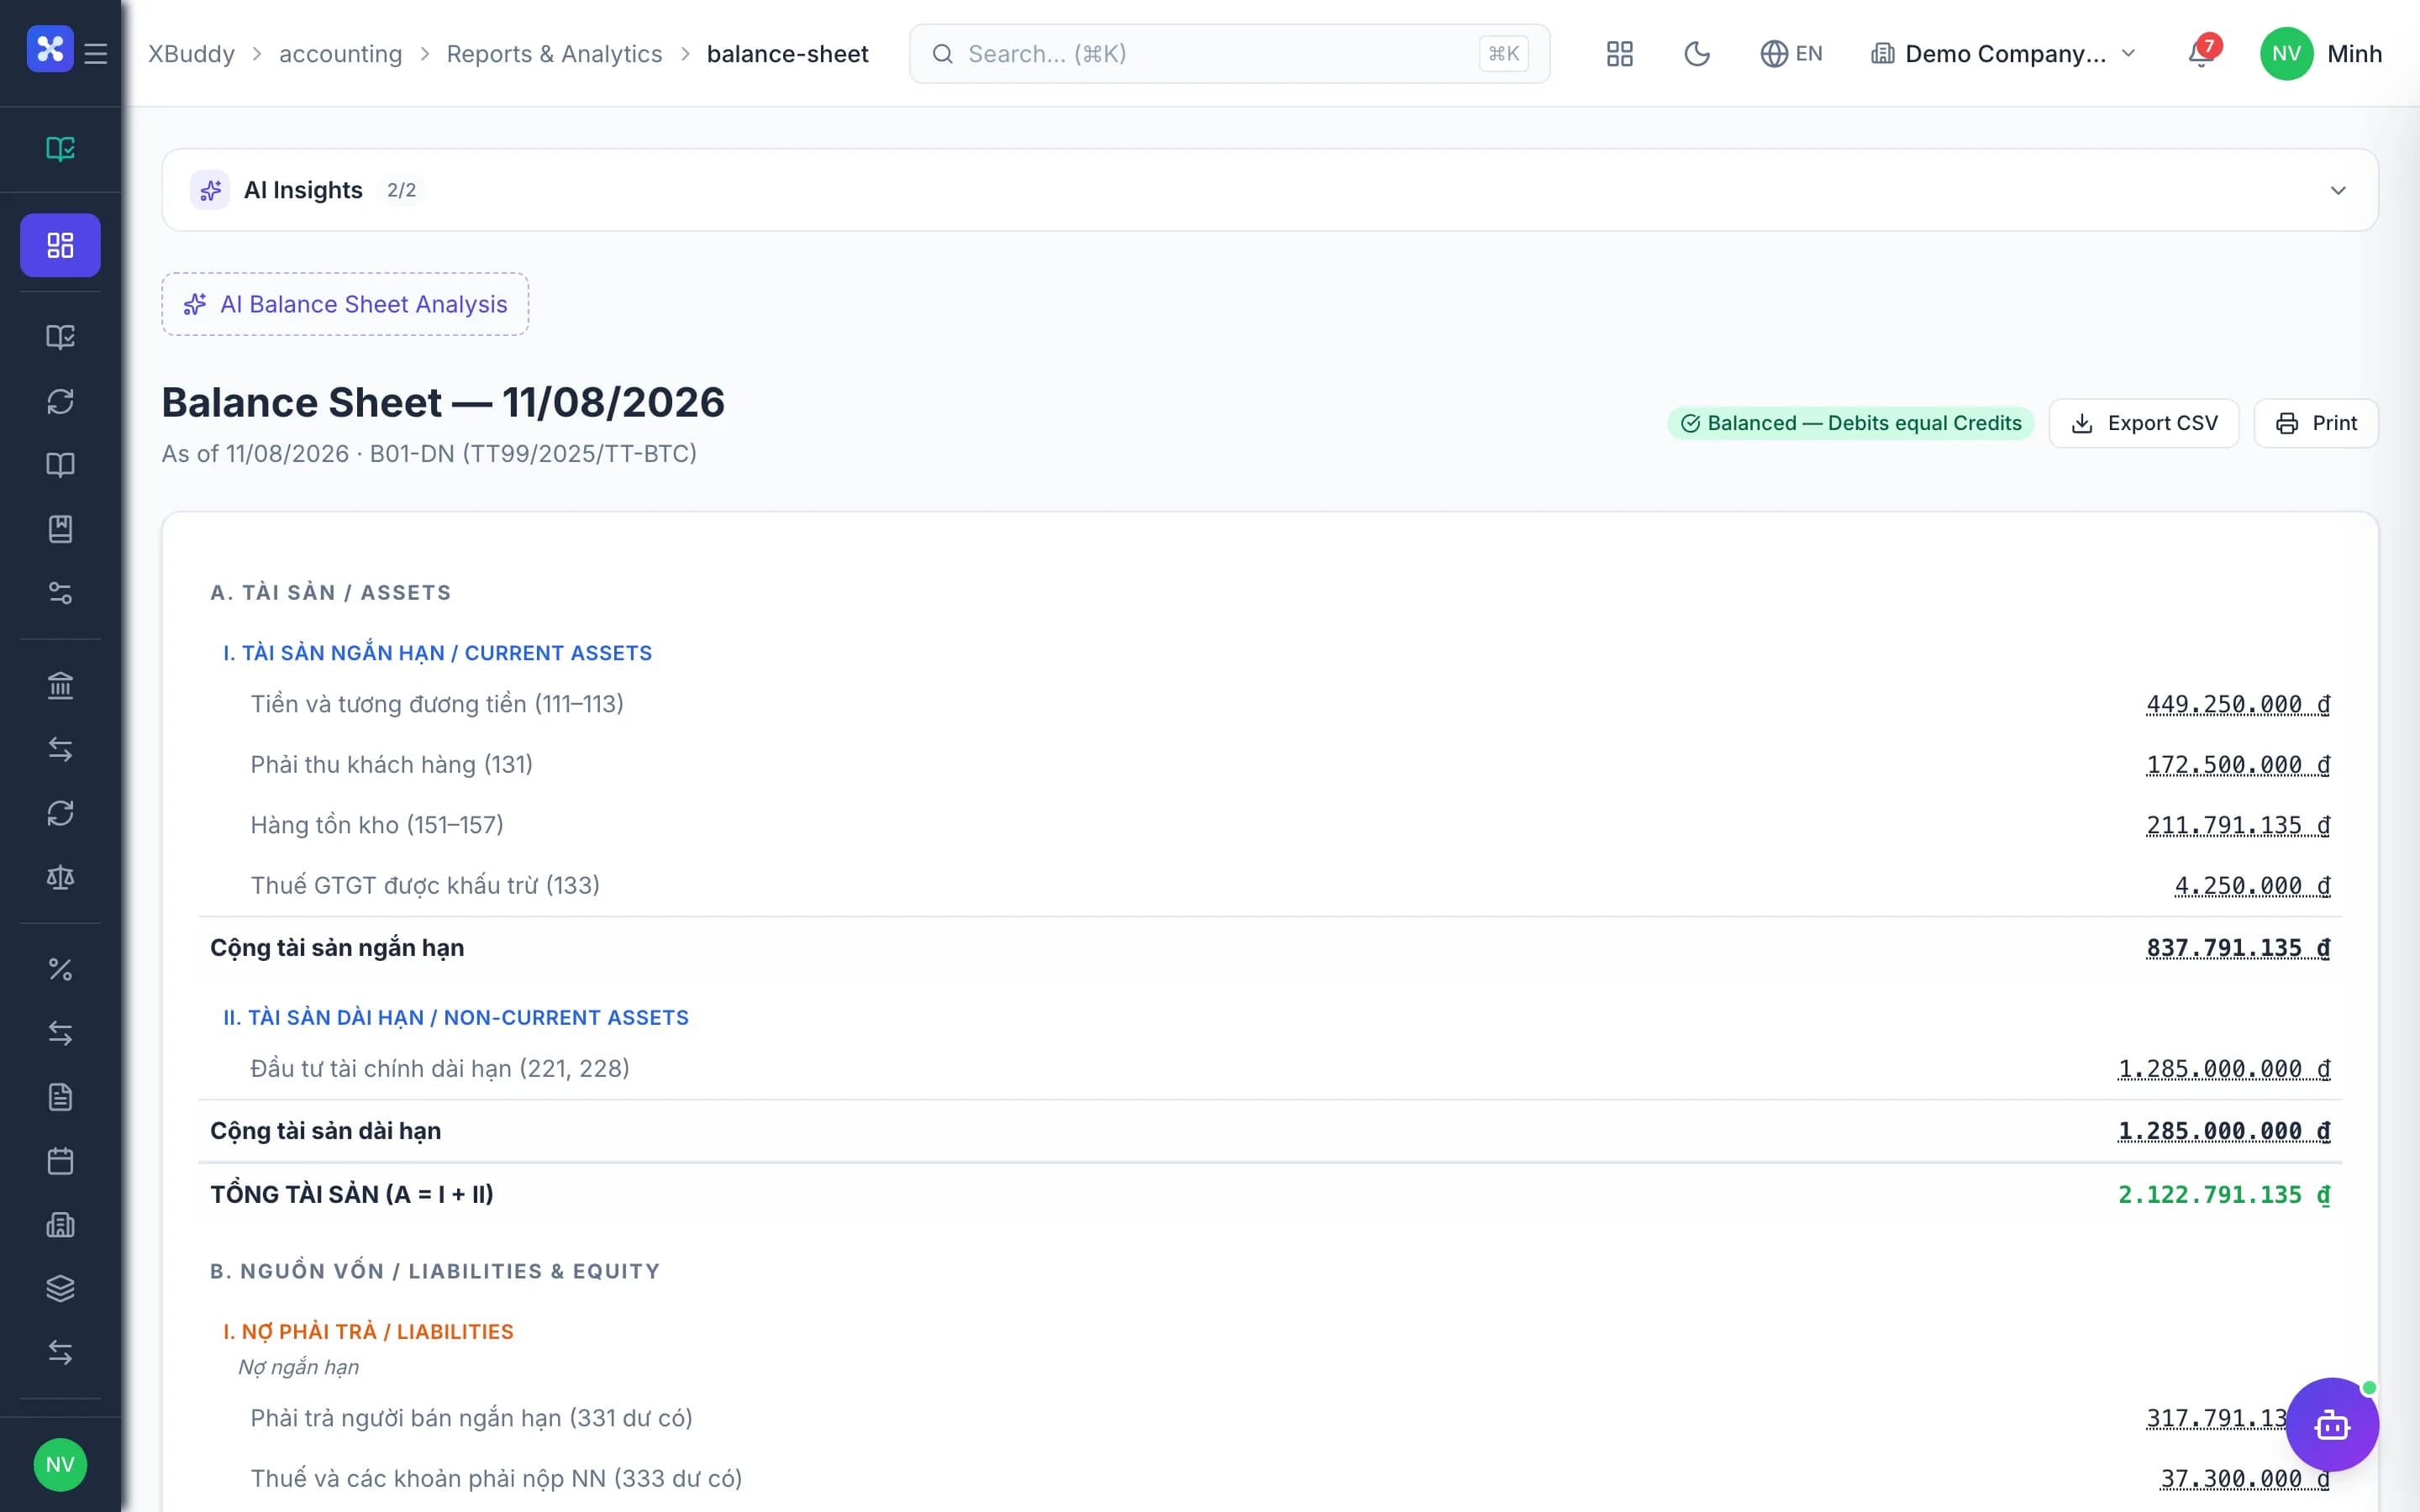Open the percent sidebar icon
This screenshot has height=1512, width=2420.
(60, 969)
